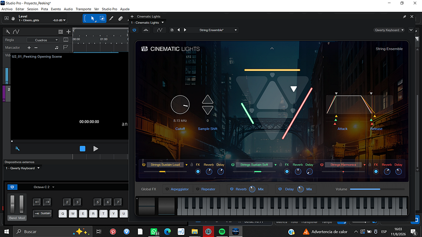Open video player wrench settings

click(17, 149)
